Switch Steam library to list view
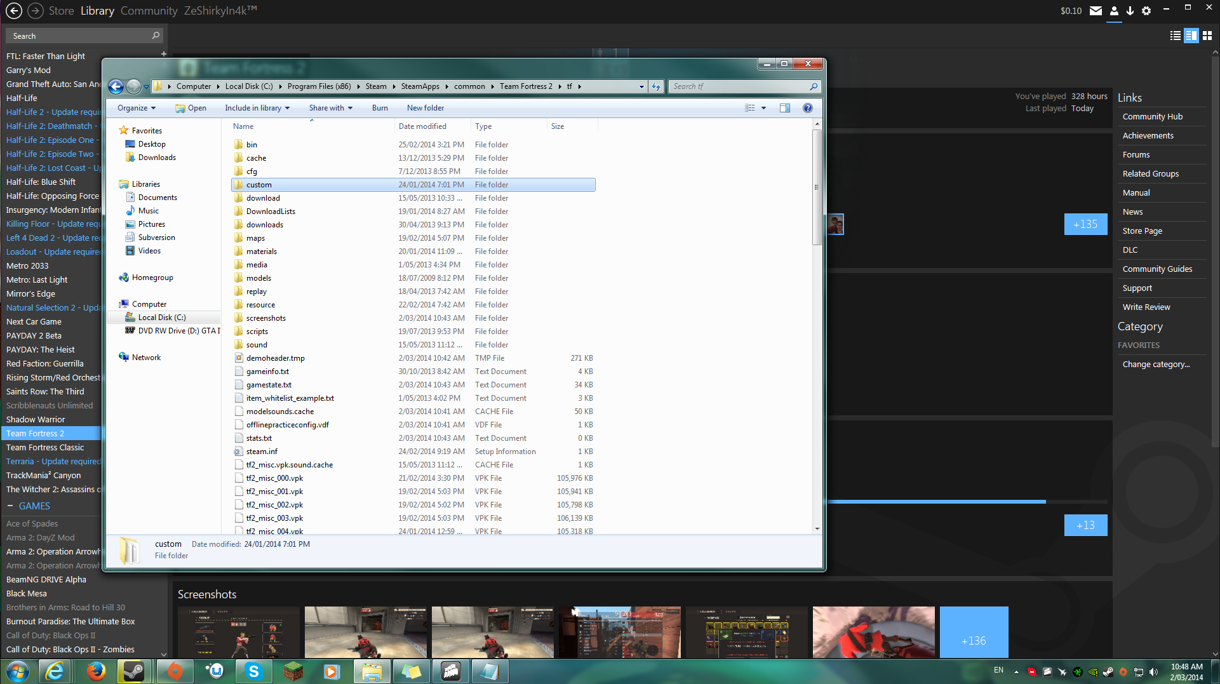The width and height of the screenshot is (1220, 684). 1176,36
